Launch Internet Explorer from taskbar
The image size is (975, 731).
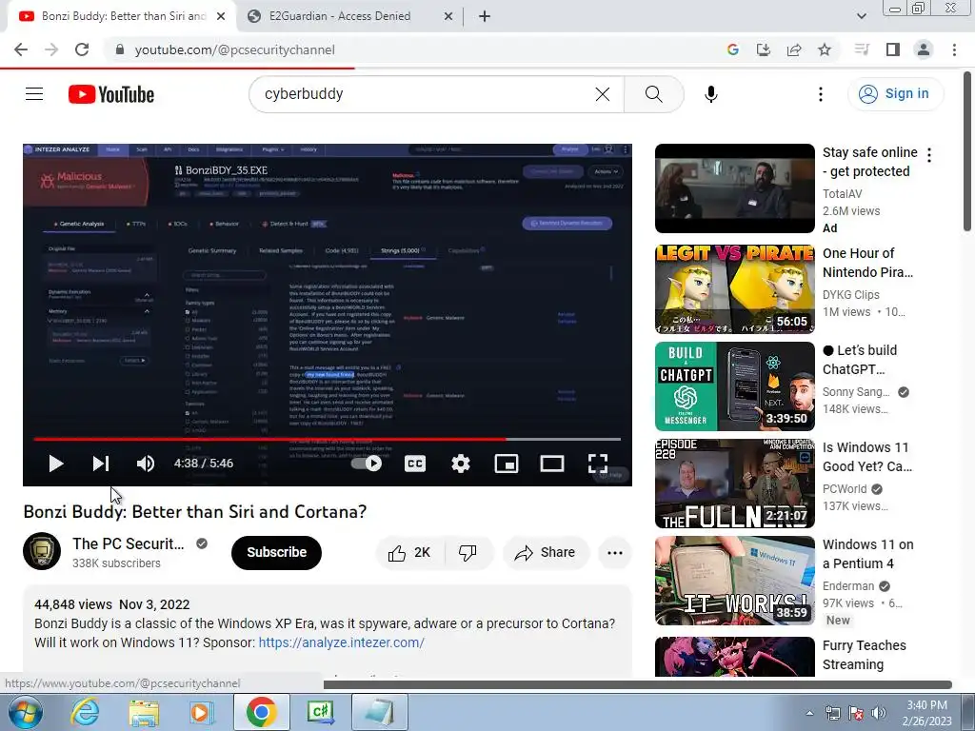(x=85, y=712)
